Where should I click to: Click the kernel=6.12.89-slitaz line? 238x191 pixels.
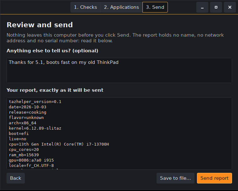(35, 128)
